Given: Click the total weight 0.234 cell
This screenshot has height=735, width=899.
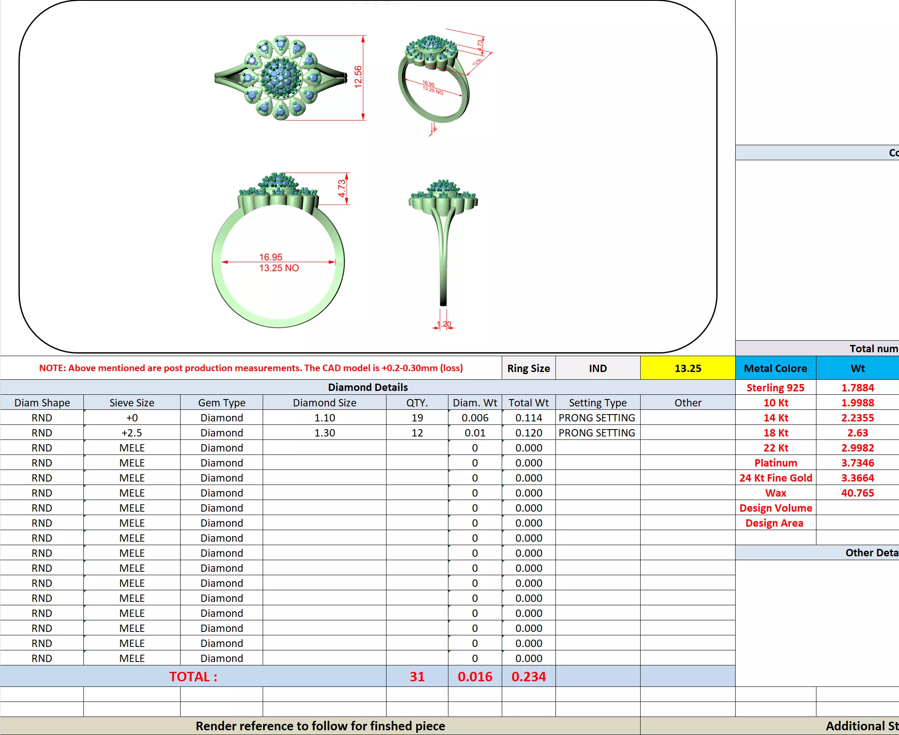Looking at the screenshot, I should [528, 677].
